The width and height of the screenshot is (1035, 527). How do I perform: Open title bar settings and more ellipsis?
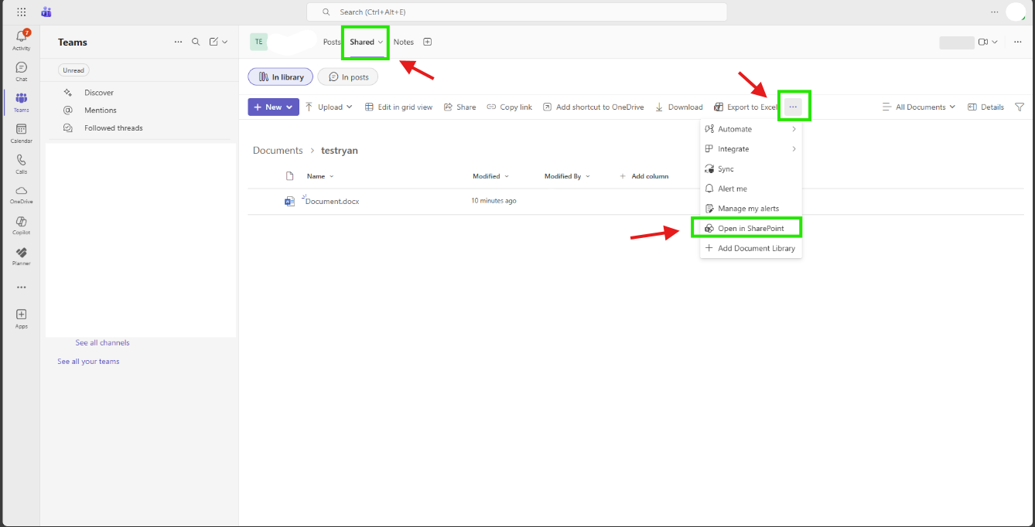pyautogui.click(x=995, y=12)
